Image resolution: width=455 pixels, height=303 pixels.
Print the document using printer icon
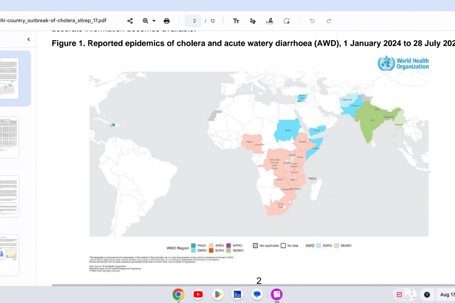point(166,21)
